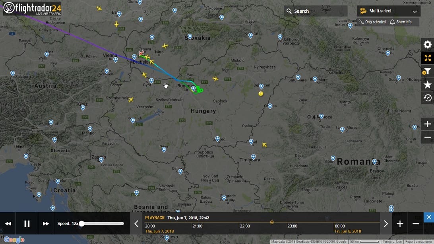Go to next timeline period
Image resolution: width=434 pixels, height=244 pixels.
pos(386,223)
